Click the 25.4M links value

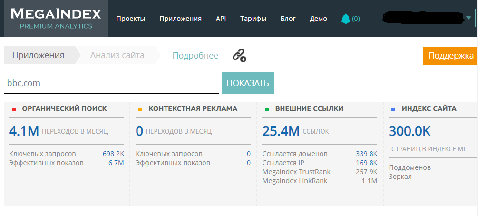[281, 131]
